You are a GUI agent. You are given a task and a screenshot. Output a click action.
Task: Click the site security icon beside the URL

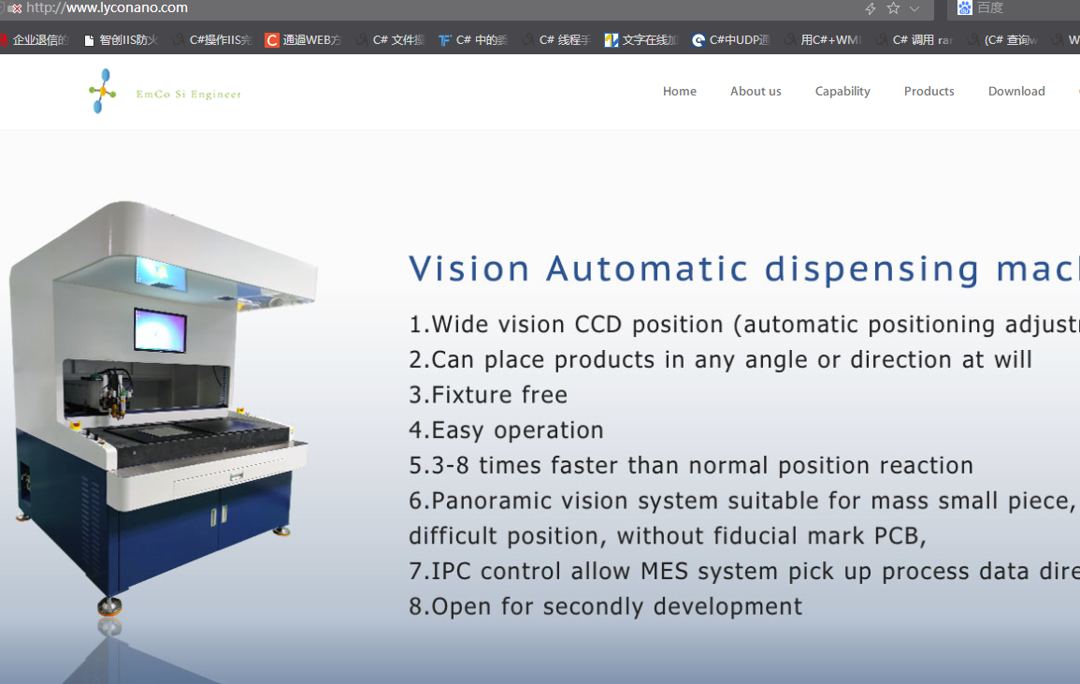tap(15, 8)
